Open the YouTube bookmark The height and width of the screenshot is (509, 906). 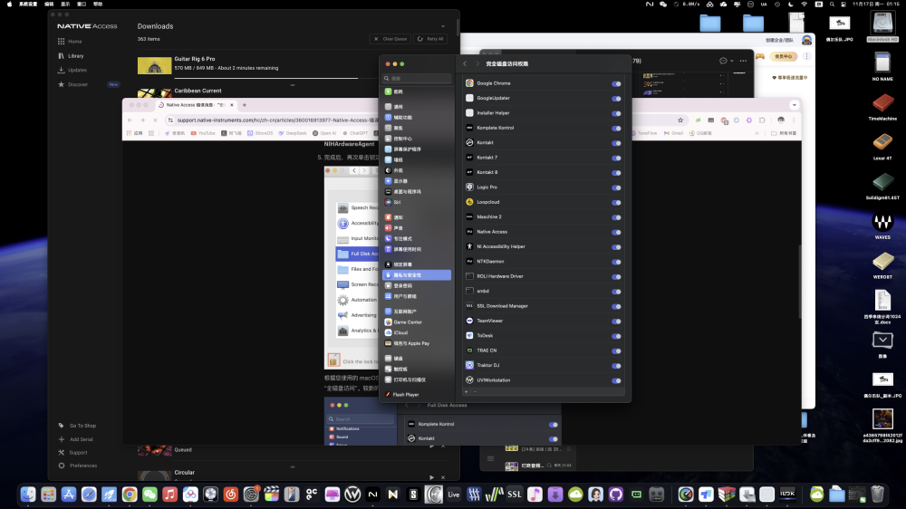(203, 133)
